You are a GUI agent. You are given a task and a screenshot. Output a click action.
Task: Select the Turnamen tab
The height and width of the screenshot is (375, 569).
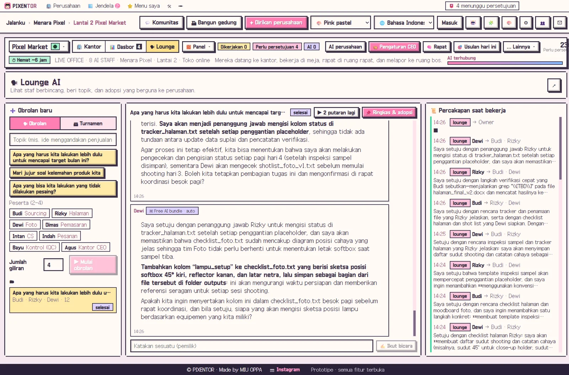point(88,124)
